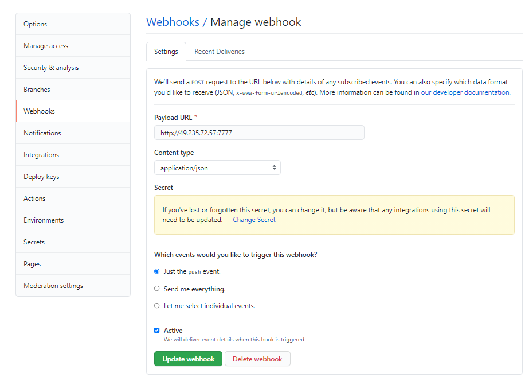Click the Update webhook button
Screen dimensions: 529x381
click(189, 359)
